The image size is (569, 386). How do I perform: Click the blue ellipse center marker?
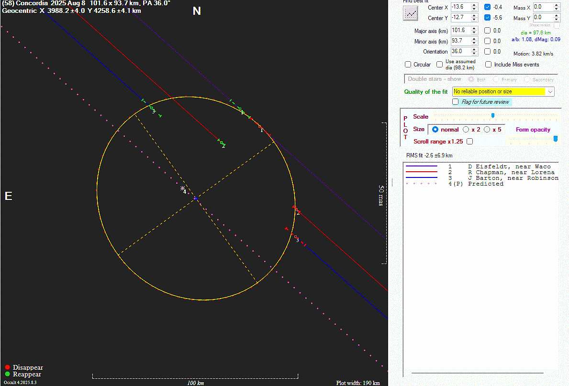pos(195,199)
